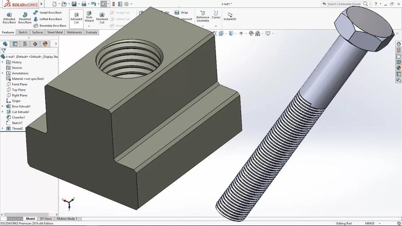
Task: Click the Rebuild traffic light icon
Action: pos(113,4)
